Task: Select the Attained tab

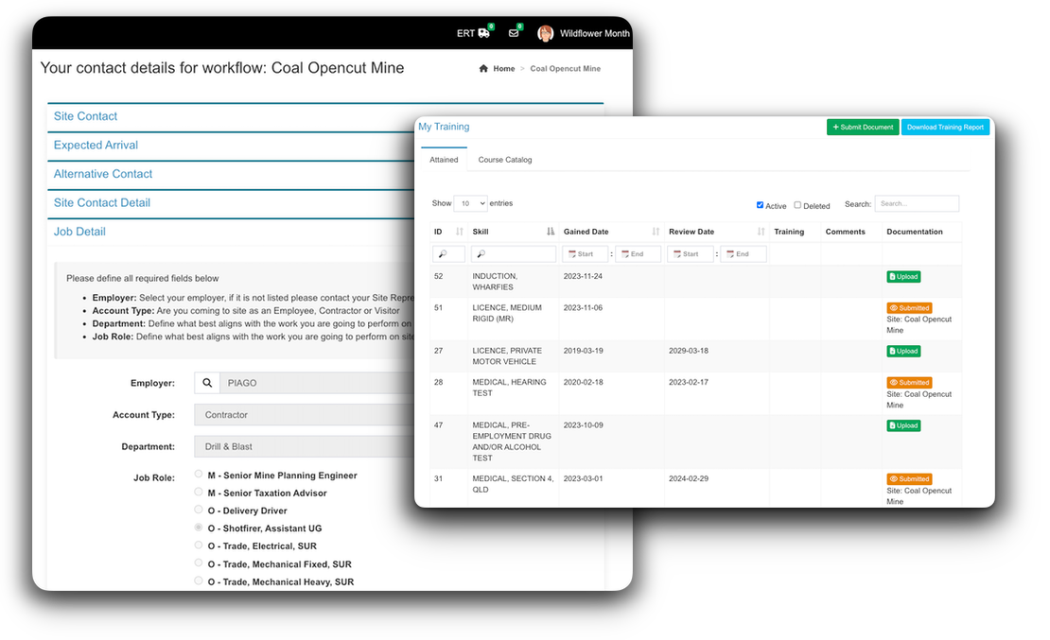Action: click(444, 160)
